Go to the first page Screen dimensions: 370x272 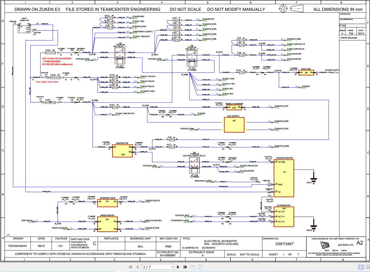(130, 267)
